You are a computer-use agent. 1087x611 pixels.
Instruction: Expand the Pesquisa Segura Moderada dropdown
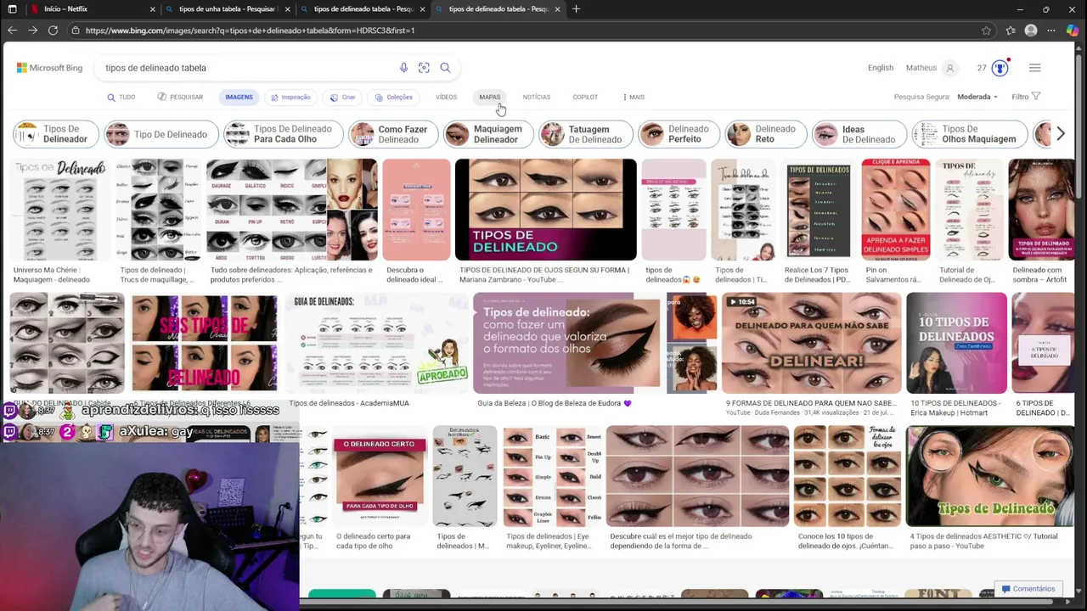pyautogui.click(x=977, y=97)
